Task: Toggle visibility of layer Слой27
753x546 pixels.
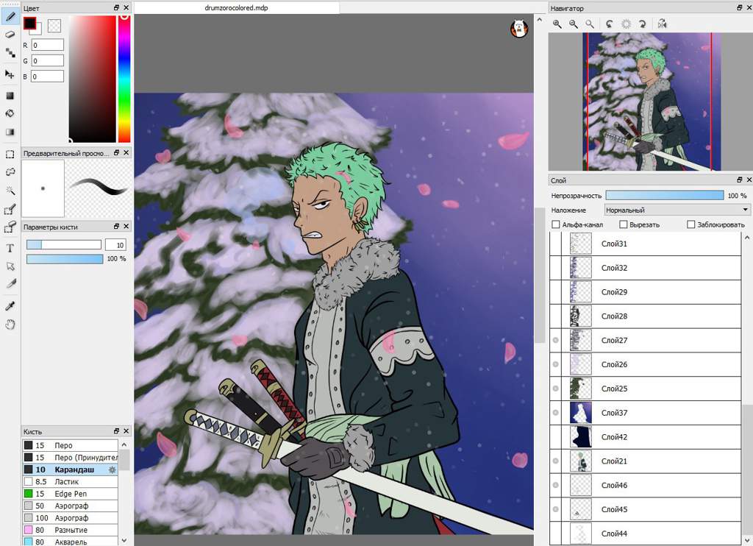Action: (x=555, y=341)
